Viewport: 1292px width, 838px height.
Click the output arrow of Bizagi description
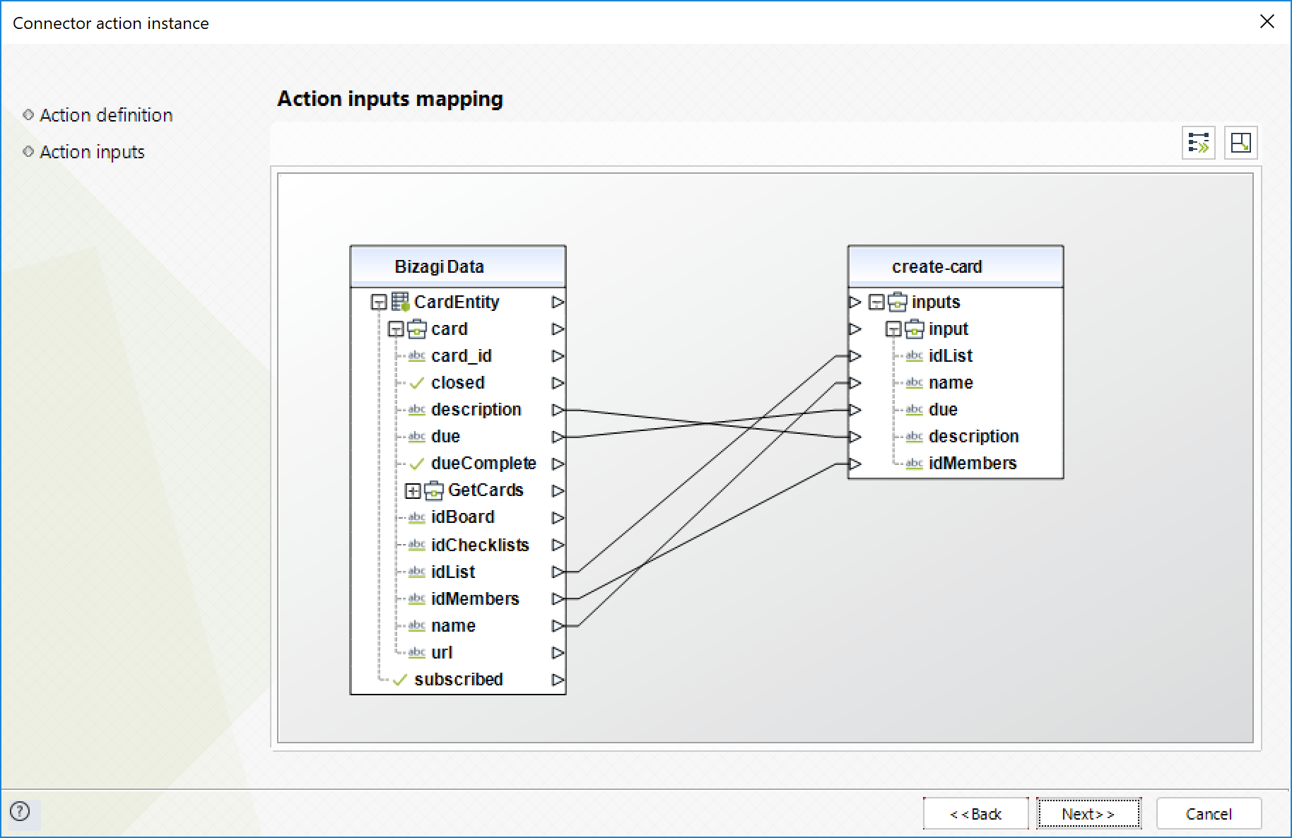click(558, 409)
